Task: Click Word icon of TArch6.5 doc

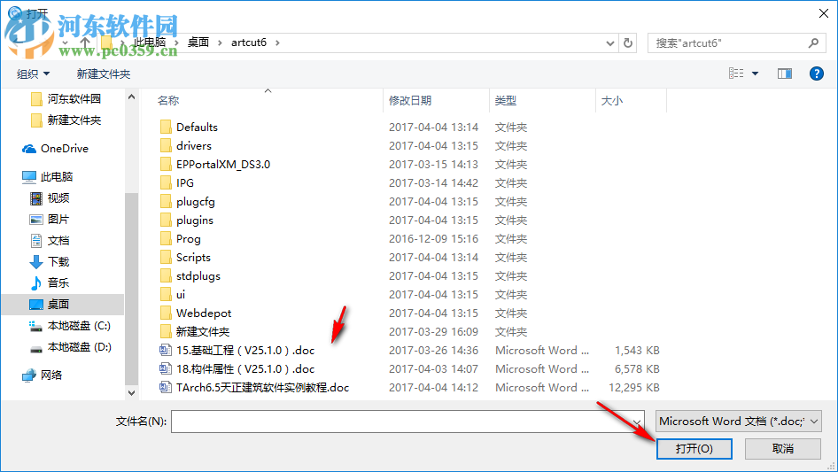Action: point(165,388)
